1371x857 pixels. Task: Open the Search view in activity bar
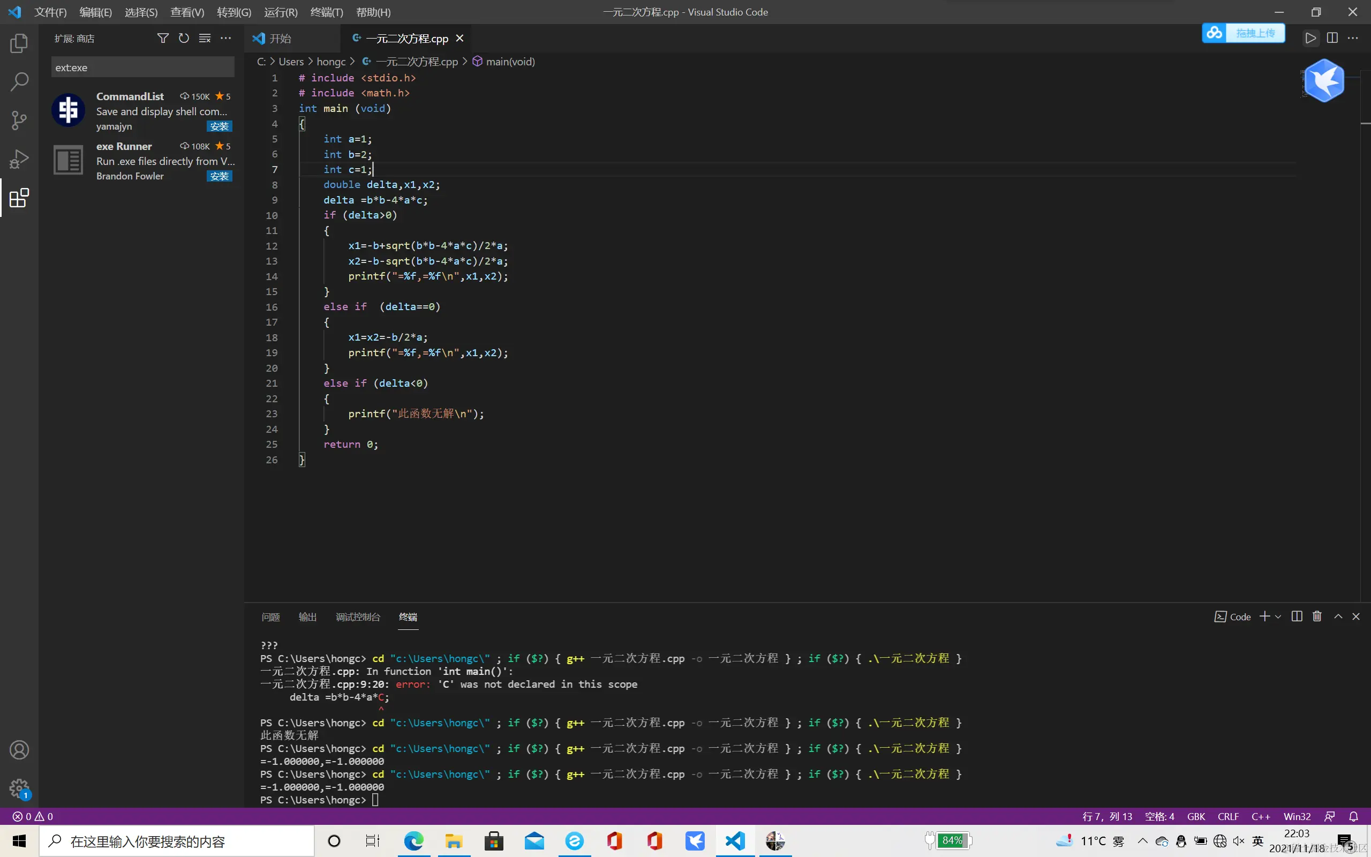19,81
